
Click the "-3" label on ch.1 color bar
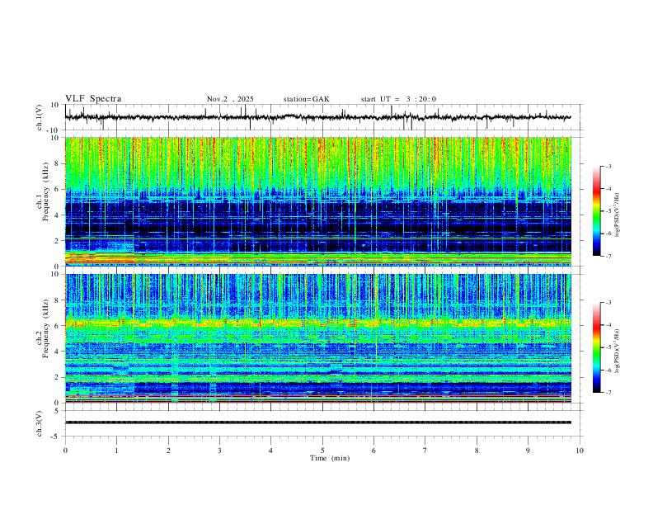coord(608,166)
